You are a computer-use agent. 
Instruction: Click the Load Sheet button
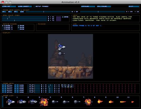tap(25, 7)
